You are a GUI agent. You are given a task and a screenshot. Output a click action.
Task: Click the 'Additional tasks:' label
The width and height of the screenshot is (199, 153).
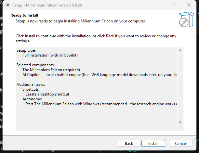pos(31,84)
